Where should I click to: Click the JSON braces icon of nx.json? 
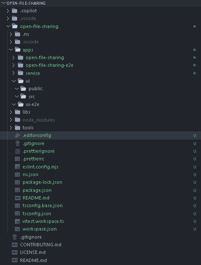pos(17,174)
